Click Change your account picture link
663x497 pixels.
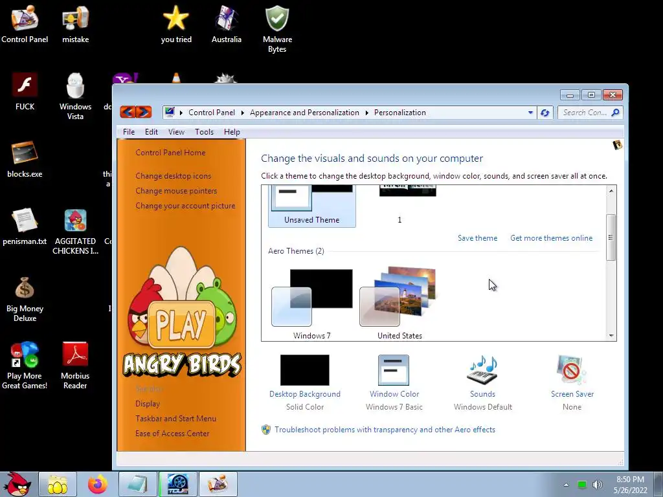185,206
